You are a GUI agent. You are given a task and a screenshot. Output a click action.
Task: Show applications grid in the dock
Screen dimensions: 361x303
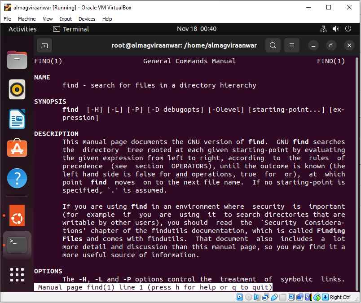pyautogui.click(x=17, y=274)
